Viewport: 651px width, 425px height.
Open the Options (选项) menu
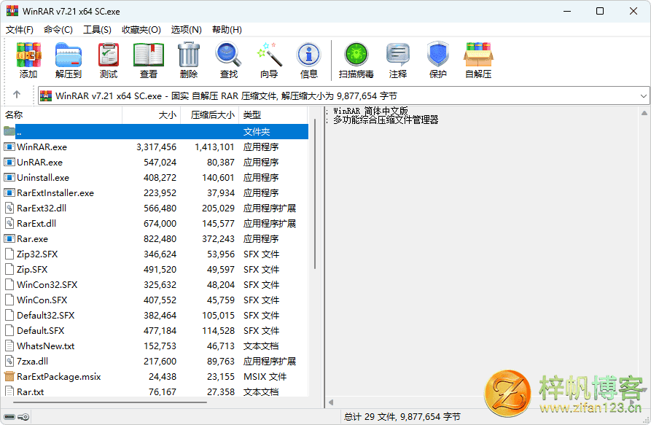pos(187,30)
